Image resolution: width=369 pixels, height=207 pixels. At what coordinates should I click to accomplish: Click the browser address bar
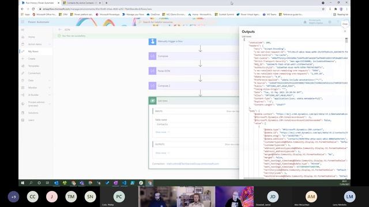179,9
